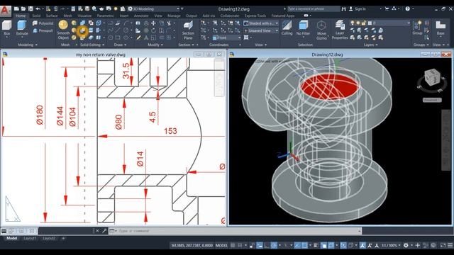Select the Box modeling tool
454x255 pixels.
[x=6, y=28]
